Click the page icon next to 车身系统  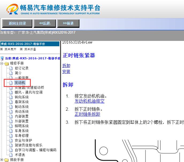point(11,131)
